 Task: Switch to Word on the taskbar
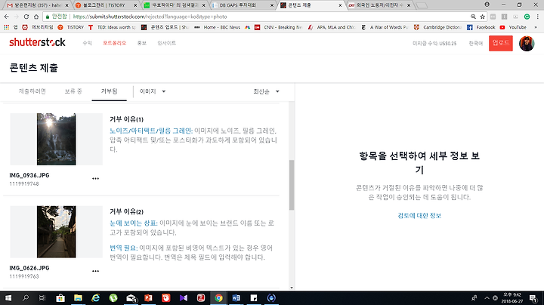pyautogui.click(x=236, y=298)
